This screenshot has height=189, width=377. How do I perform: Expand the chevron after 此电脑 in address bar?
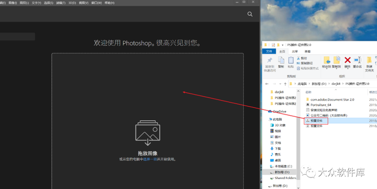coord(309,84)
